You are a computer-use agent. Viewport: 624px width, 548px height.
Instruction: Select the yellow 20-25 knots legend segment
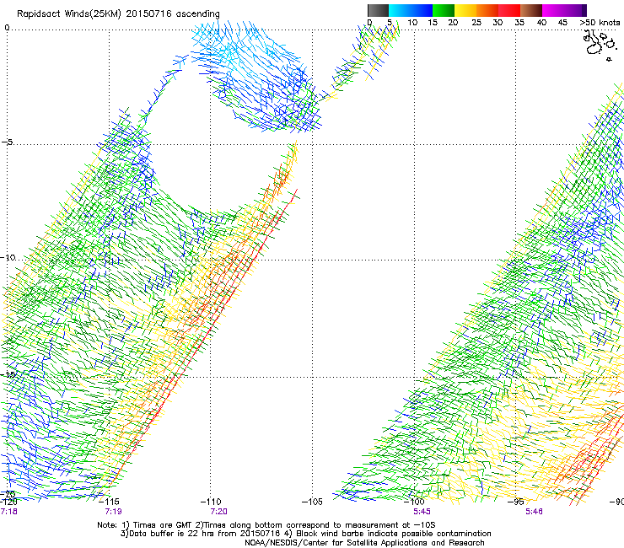tap(465, 10)
